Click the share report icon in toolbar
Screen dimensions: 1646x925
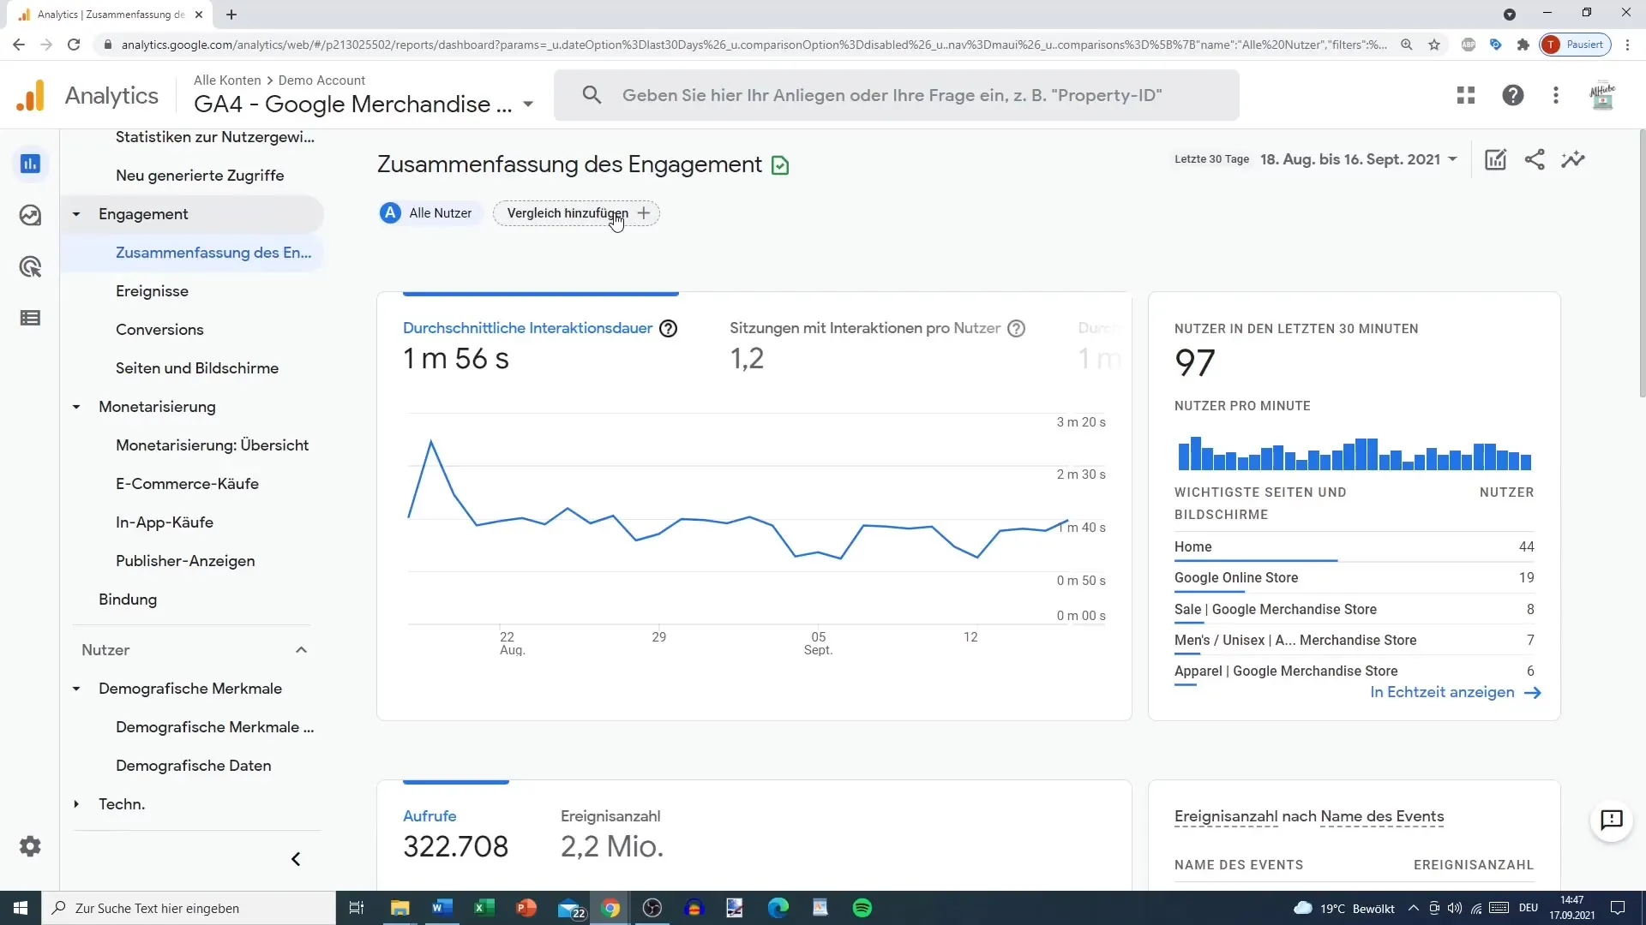(1535, 159)
